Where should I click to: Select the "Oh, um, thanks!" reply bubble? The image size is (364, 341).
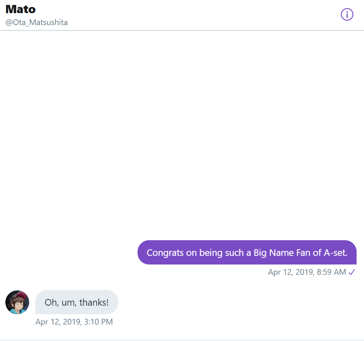[77, 302]
